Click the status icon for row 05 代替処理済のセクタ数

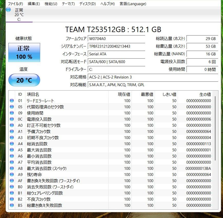(12, 107)
